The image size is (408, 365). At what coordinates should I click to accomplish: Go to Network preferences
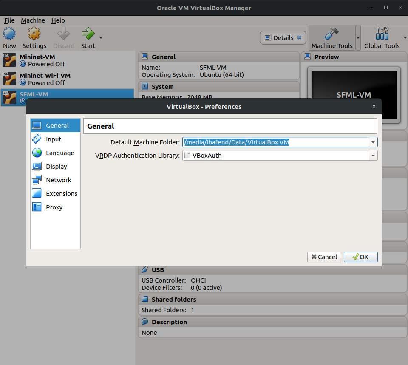tap(58, 180)
